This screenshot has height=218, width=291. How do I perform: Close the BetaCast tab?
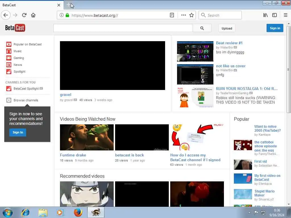(x=59, y=5)
